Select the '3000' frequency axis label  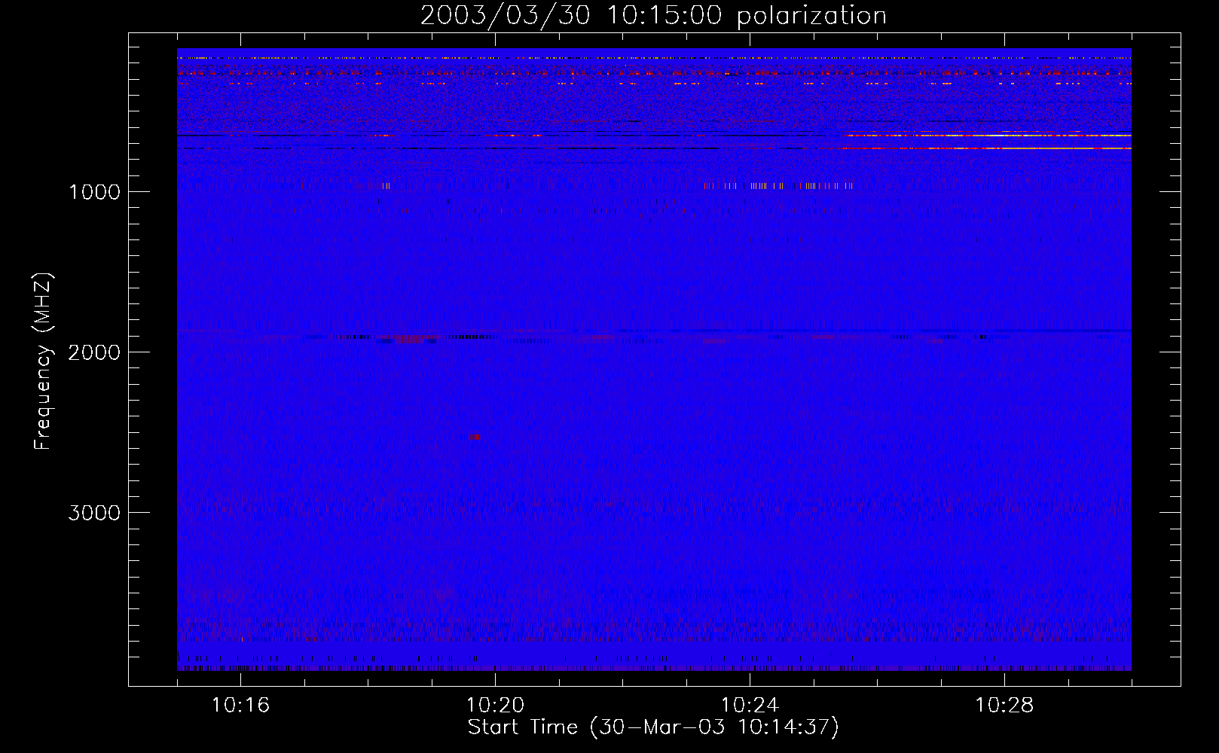(x=94, y=513)
